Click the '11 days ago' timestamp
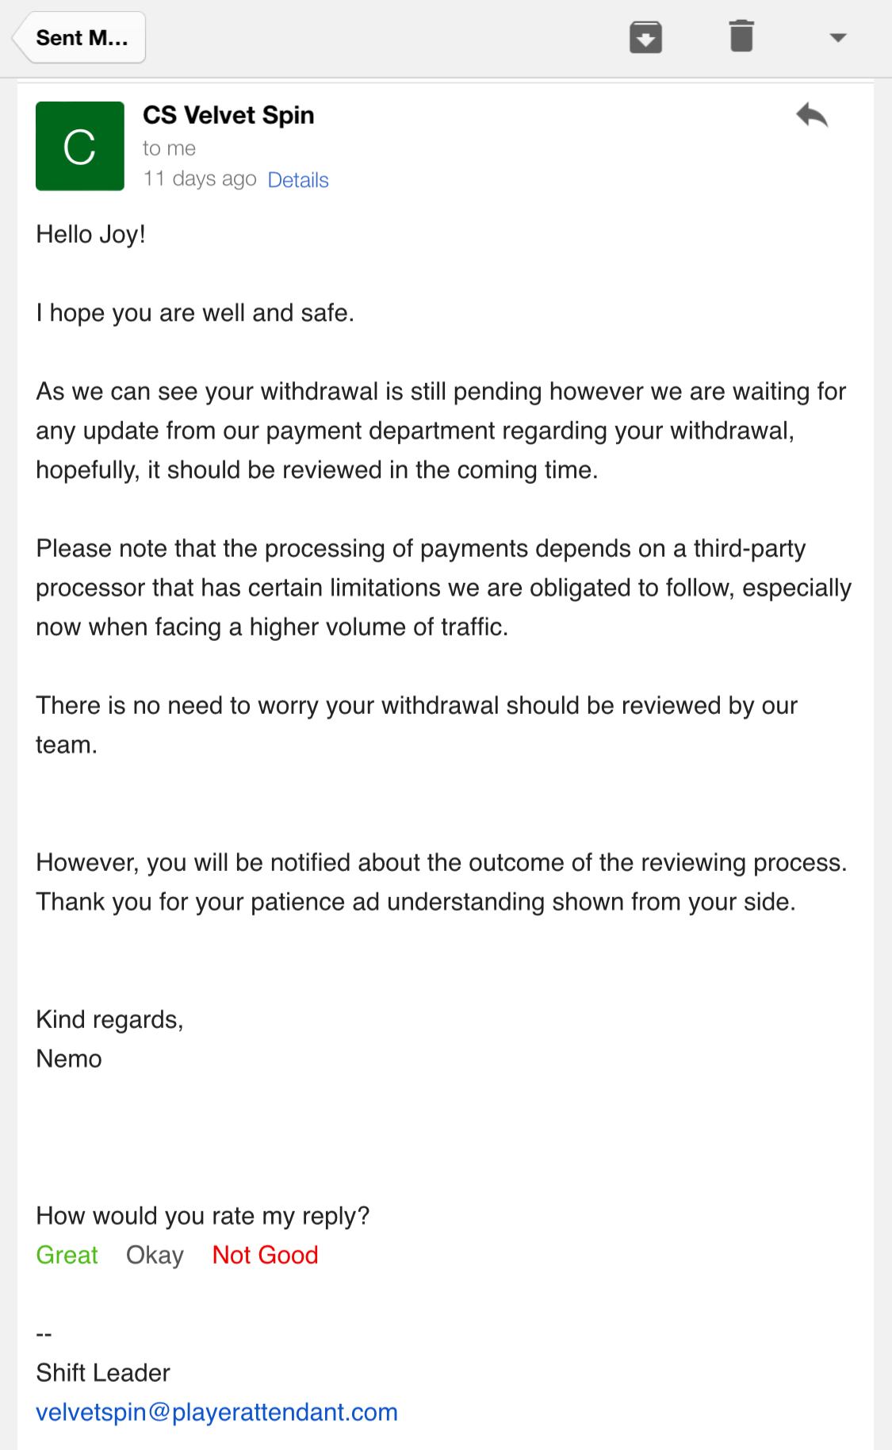 (x=199, y=179)
